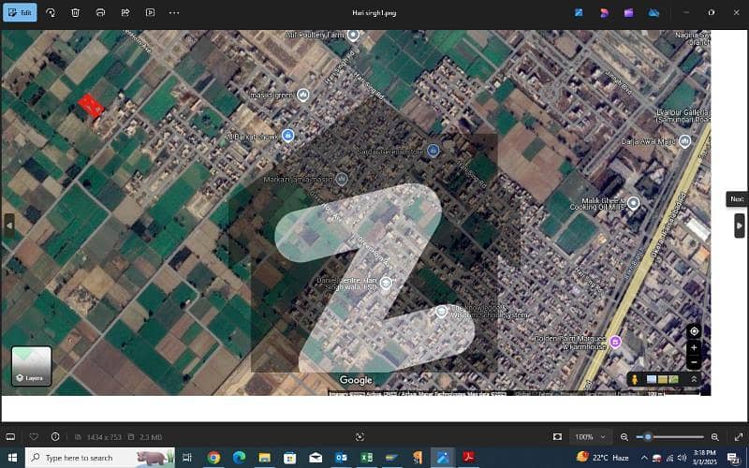
Task: Delete the image with trash icon
Action: pyautogui.click(x=76, y=13)
